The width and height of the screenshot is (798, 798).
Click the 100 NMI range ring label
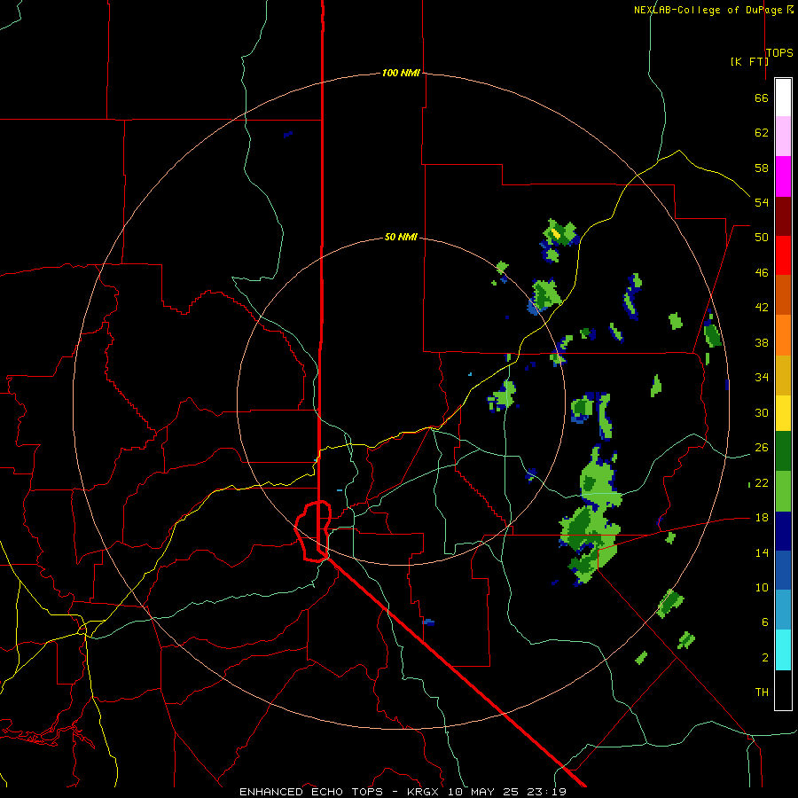(401, 73)
